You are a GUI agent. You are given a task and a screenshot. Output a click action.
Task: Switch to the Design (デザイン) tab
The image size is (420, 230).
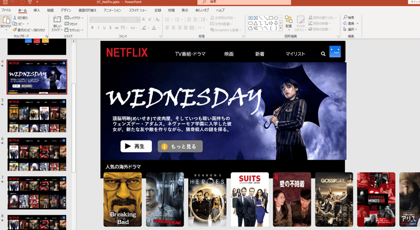click(x=66, y=10)
